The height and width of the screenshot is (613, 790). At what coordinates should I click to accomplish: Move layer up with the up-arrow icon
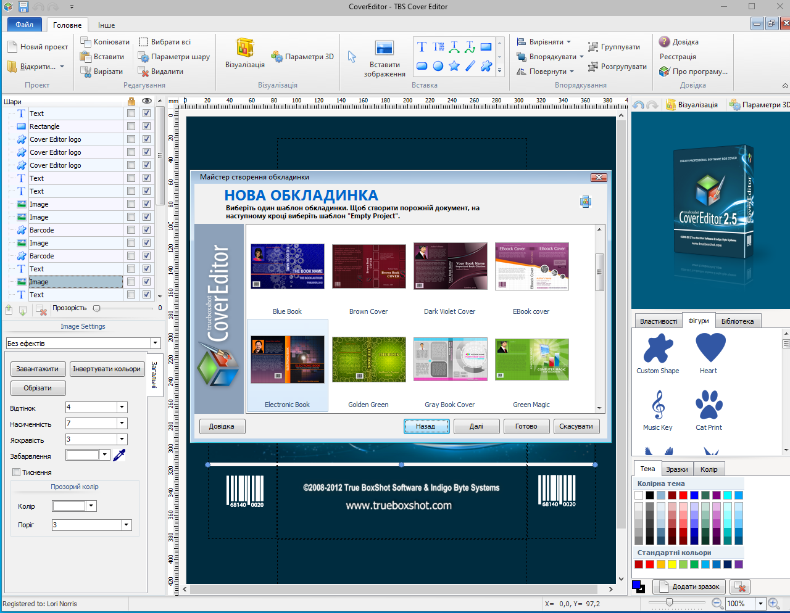(x=9, y=310)
